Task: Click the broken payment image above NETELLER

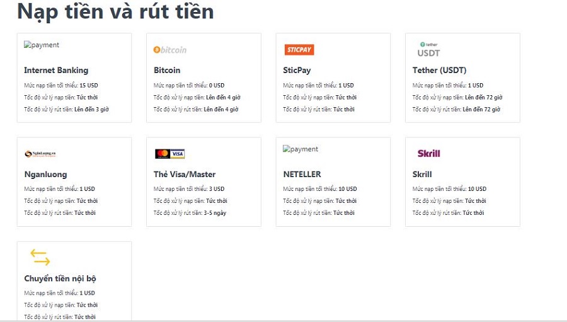Action: pyautogui.click(x=301, y=149)
